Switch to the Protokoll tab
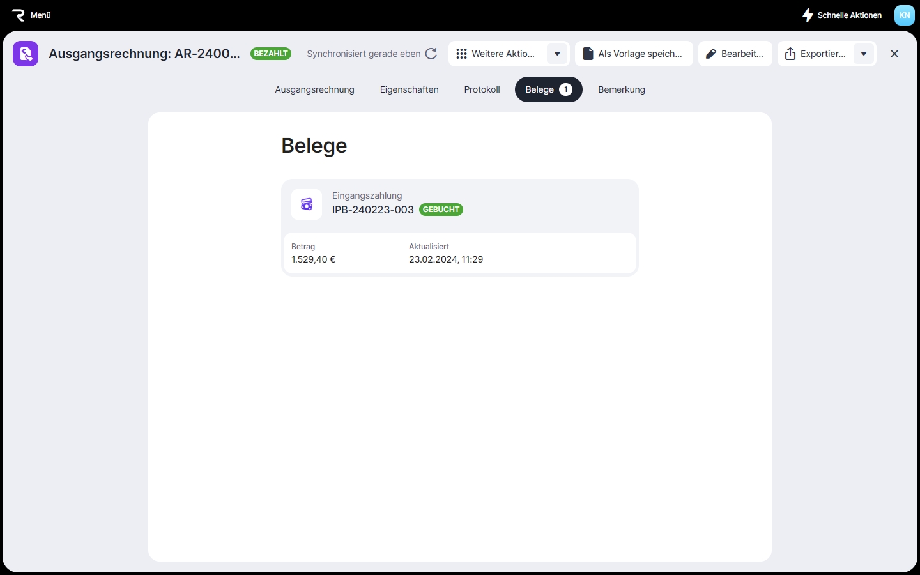The height and width of the screenshot is (575, 920). 482,89
